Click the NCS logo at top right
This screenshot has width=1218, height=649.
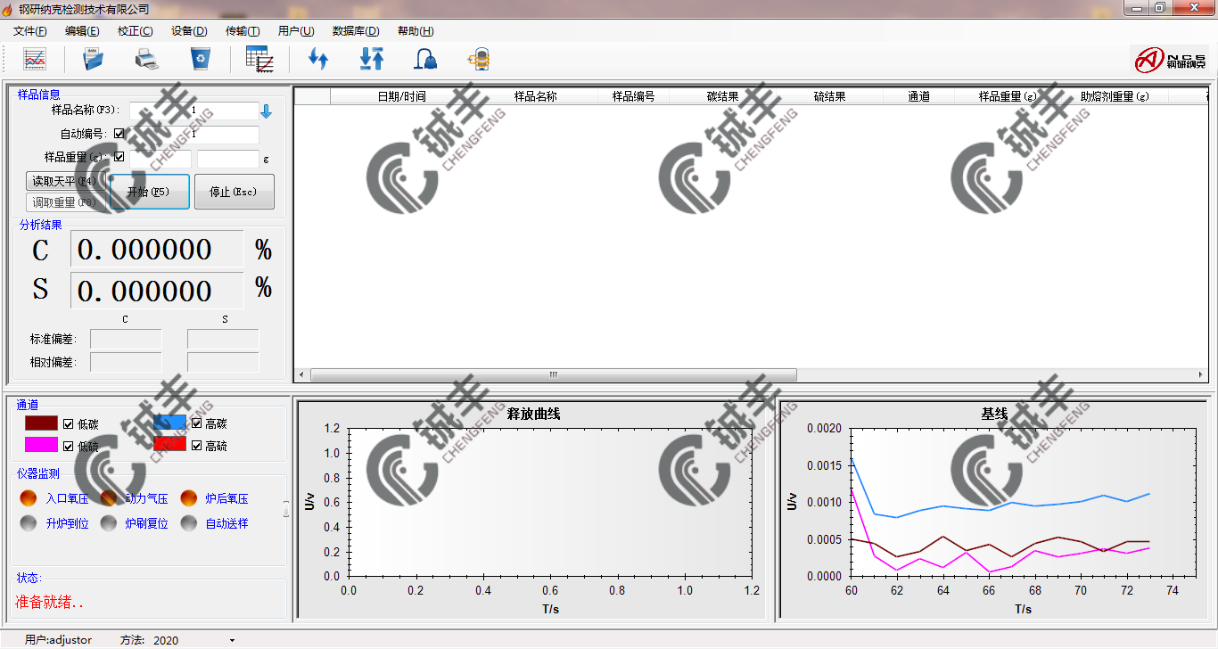coord(1169,60)
